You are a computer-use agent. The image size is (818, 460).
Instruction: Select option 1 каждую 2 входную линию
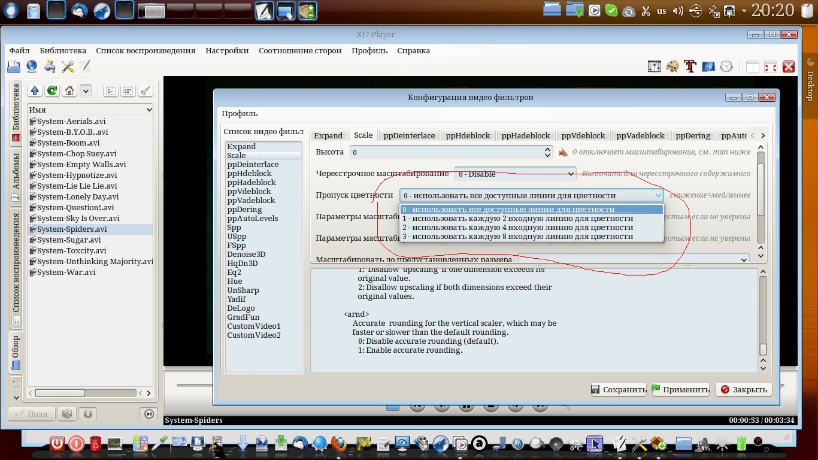[532, 219]
